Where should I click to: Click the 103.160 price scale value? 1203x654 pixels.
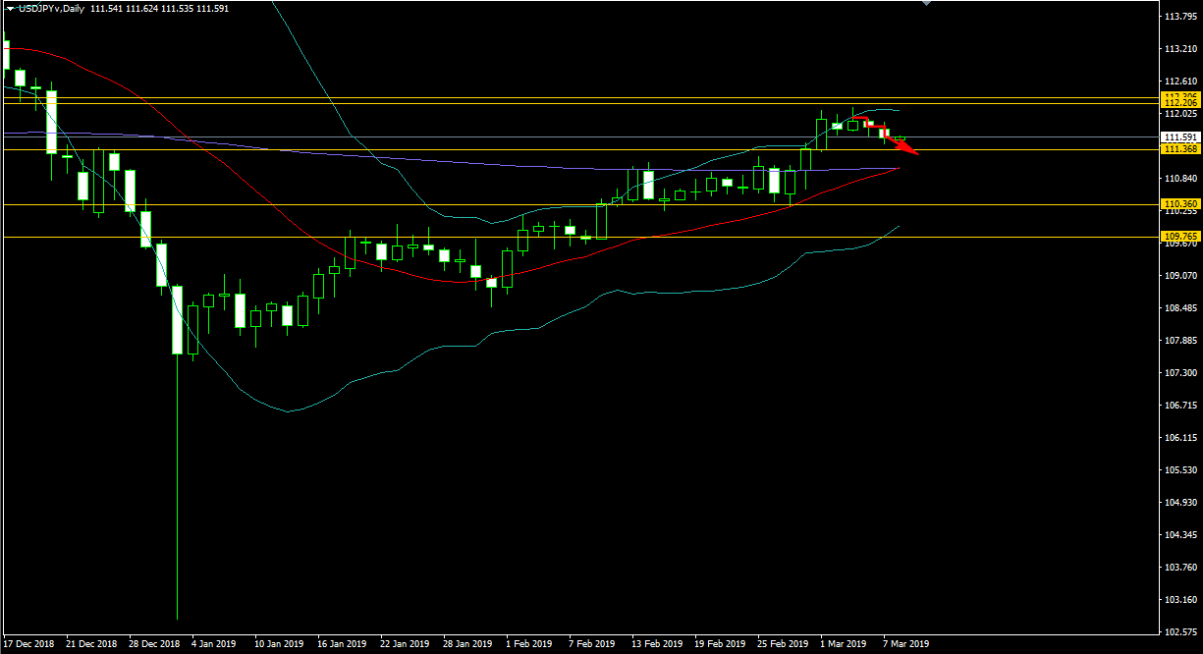tap(1179, 600)
